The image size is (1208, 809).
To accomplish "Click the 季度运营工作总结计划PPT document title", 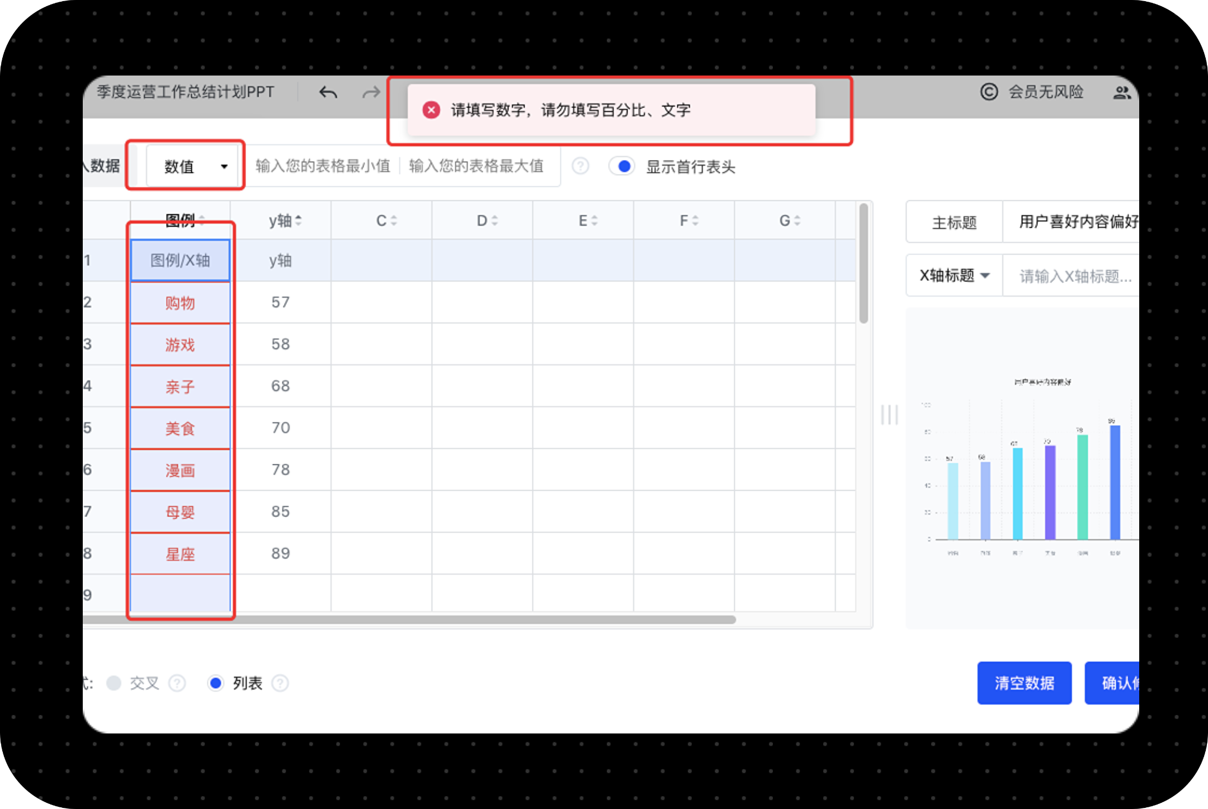I will point(185,92).
